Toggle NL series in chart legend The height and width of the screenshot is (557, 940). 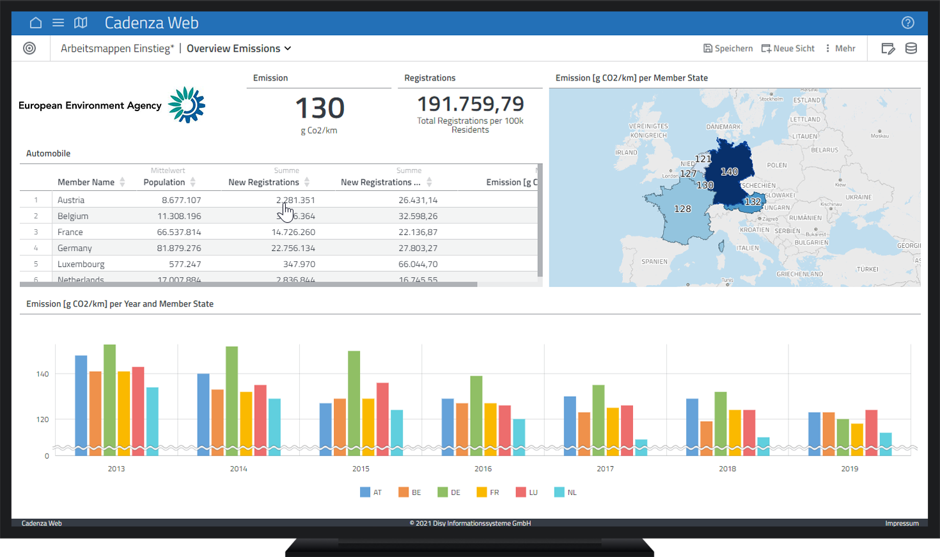pyautogui.click(x=565, y=492)
